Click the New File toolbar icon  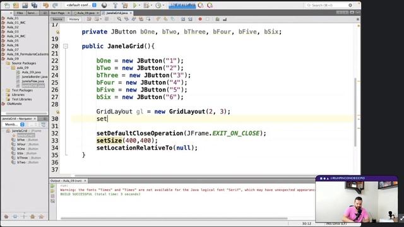[x=7, y=5]
